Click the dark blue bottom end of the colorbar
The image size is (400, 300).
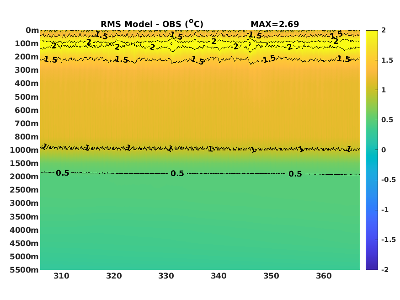click(x=372, y=267)
